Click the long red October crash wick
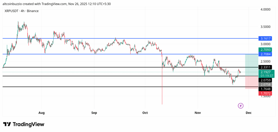This screenshot has width=278, height=132. pyautogui.click(x=162, y=92)
